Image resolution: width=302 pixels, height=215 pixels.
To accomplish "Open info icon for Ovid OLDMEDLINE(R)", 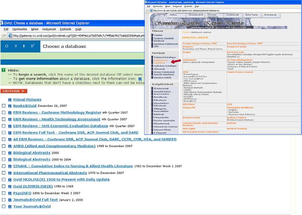I will 10,186.
